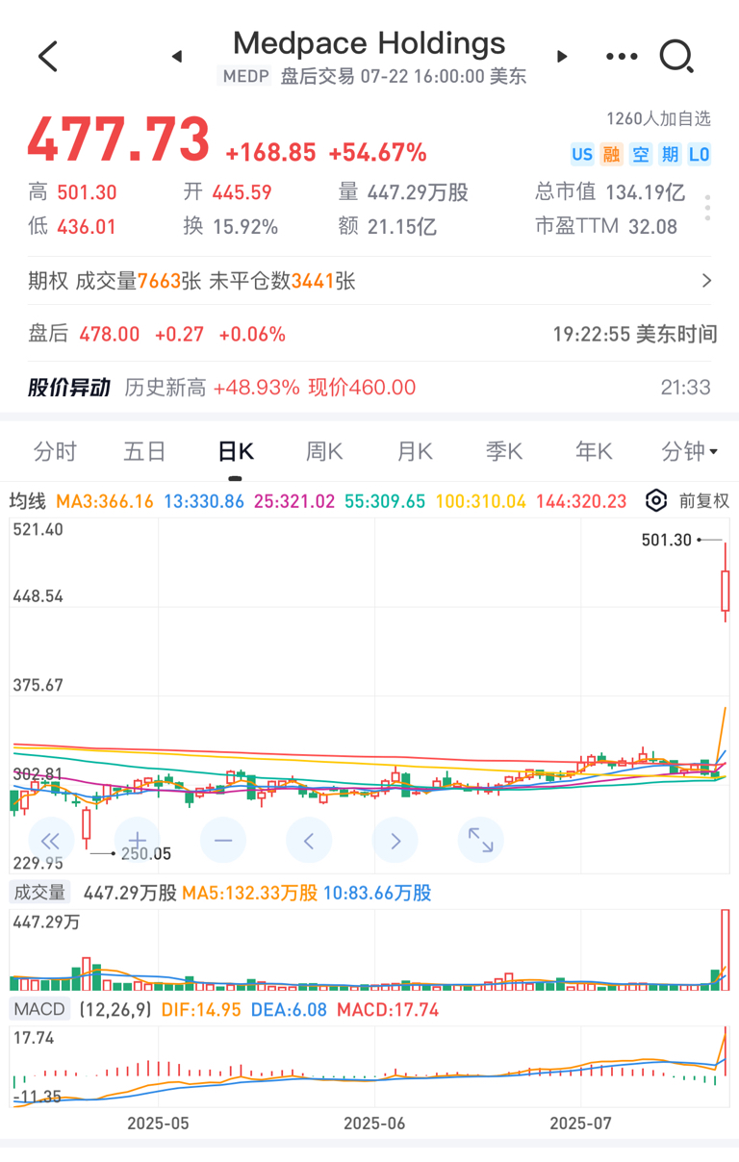Tap the 成交量 volume indicator label
739x1162 pixels.
tap(38, 893)
